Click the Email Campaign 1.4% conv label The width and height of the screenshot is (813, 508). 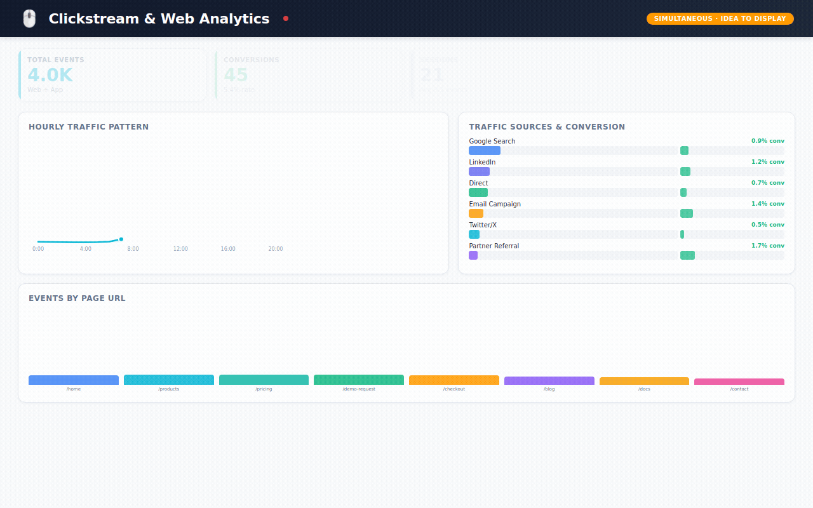click(x=767, y=204)
